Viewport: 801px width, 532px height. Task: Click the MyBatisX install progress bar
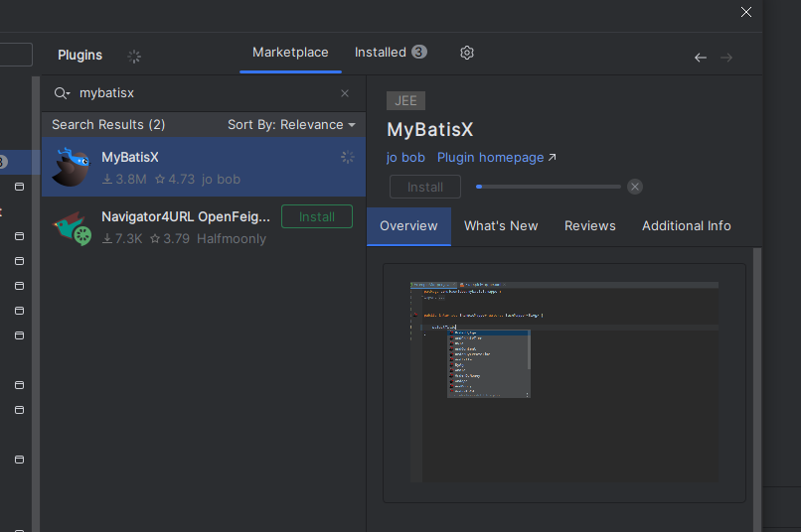pos(549,187)
